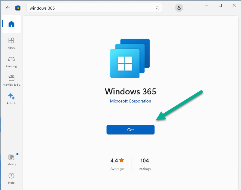Open the Help section
Screen dimensions: 241x190
pos(11,179)
